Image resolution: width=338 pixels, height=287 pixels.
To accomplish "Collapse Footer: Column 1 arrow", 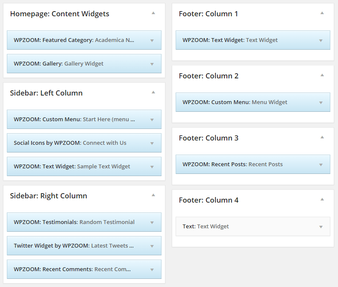I will [322, 13].
